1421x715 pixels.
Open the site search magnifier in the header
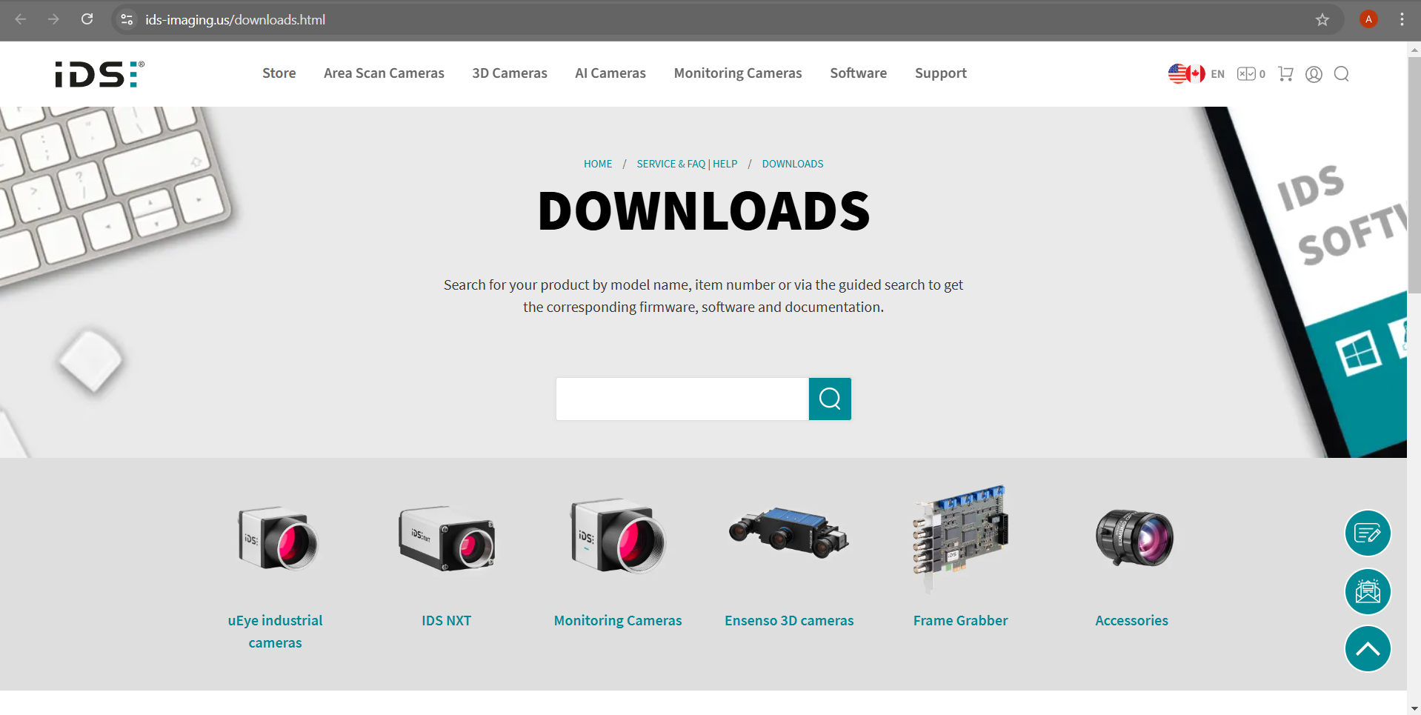pyautogui.click(x=1341, y=74)
